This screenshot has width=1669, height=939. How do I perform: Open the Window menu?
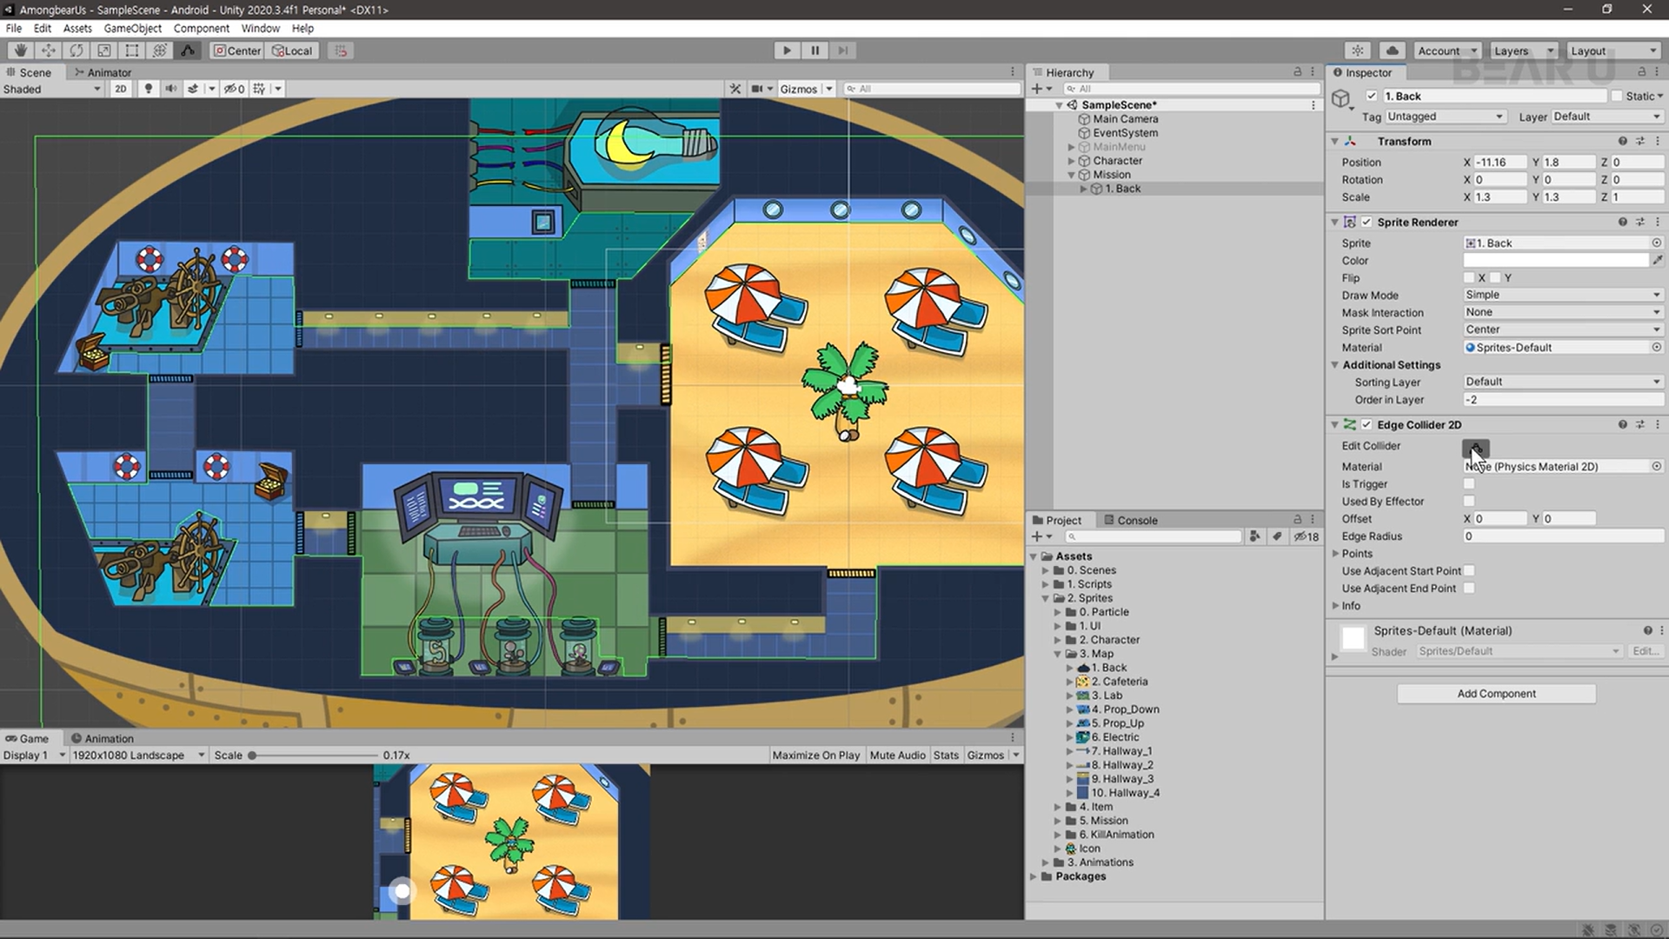260,28
